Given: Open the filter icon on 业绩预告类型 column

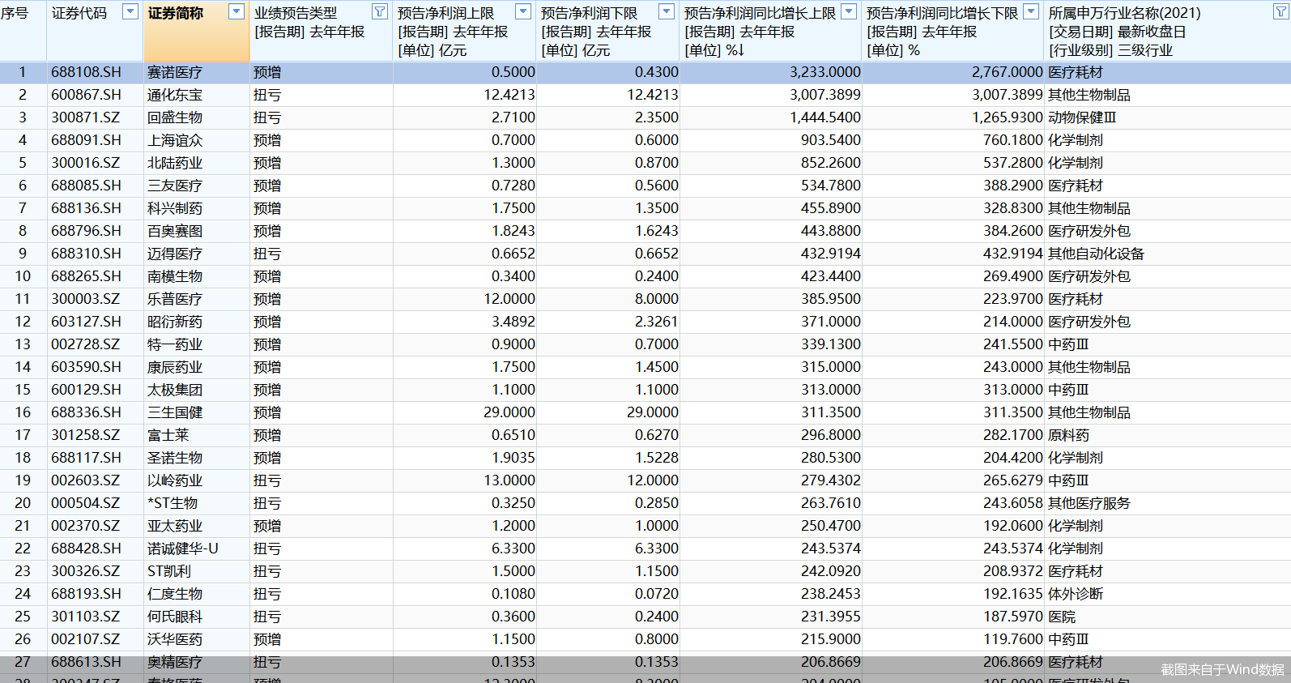Looking at the screenshot, I should [379, 11].
